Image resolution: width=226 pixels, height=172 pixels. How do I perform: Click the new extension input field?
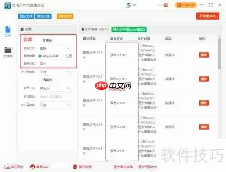click(55, 96)
